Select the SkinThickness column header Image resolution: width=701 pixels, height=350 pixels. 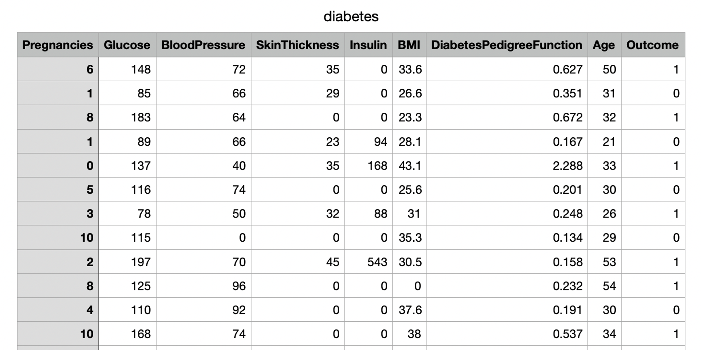(x=298, y=45)
